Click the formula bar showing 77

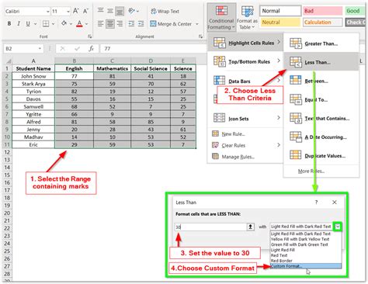pos(153,49)
